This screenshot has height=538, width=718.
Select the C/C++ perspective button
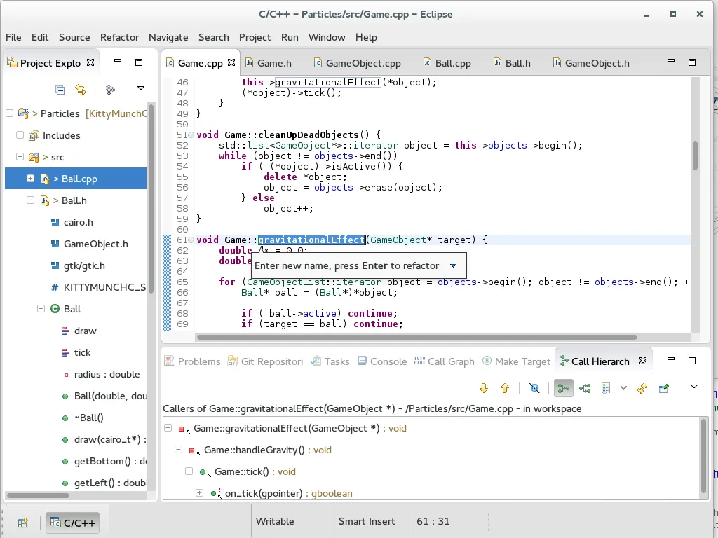tap(72, 523)
